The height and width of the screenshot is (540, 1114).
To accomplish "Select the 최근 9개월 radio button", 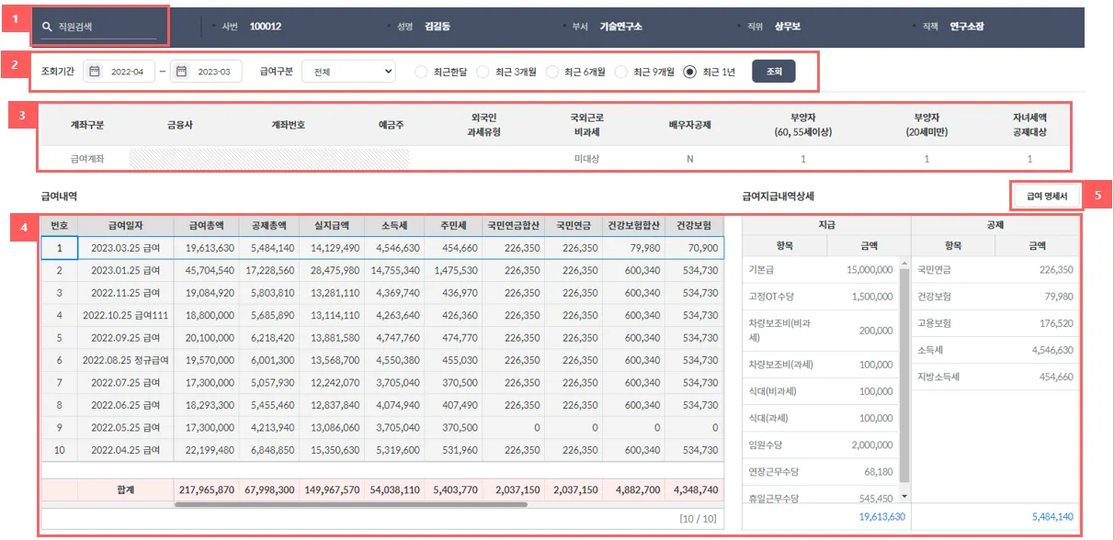I will (x=621, y=72).
